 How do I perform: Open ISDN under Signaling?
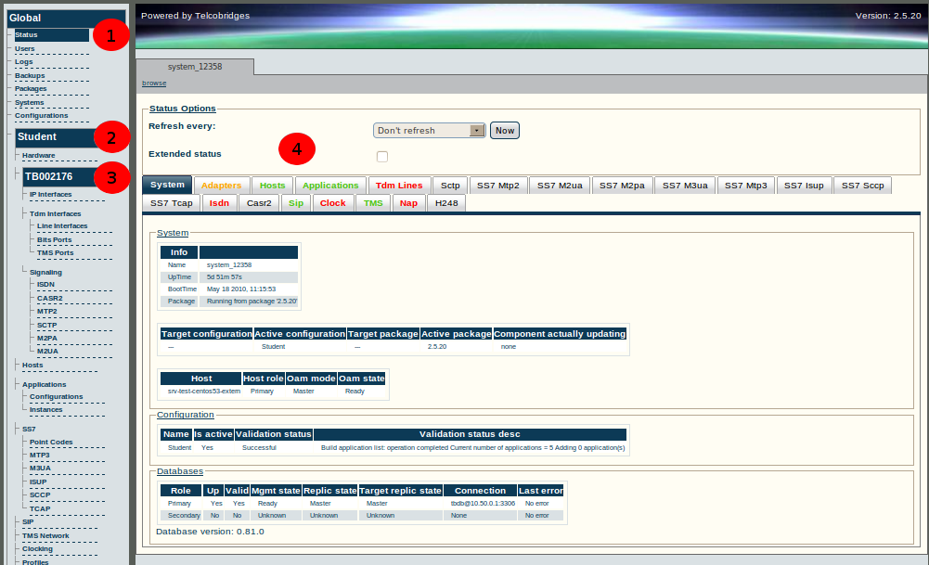point(45,285)
